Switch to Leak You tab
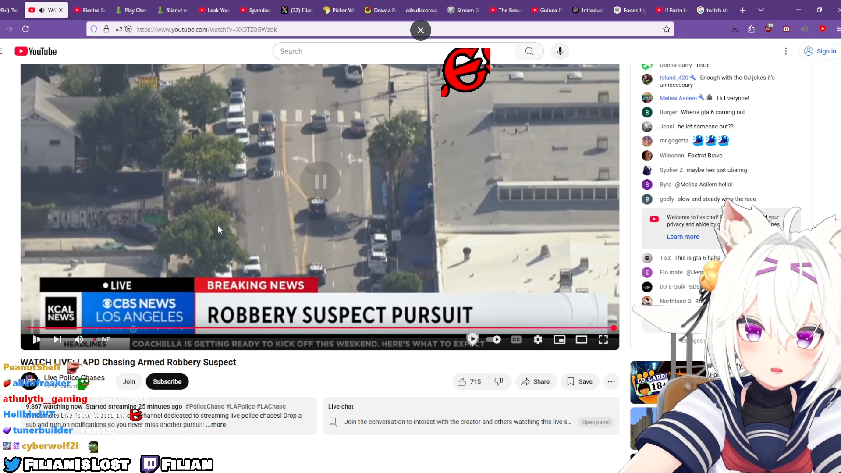This screenshot has width=841, height=473. pos(214,10)
